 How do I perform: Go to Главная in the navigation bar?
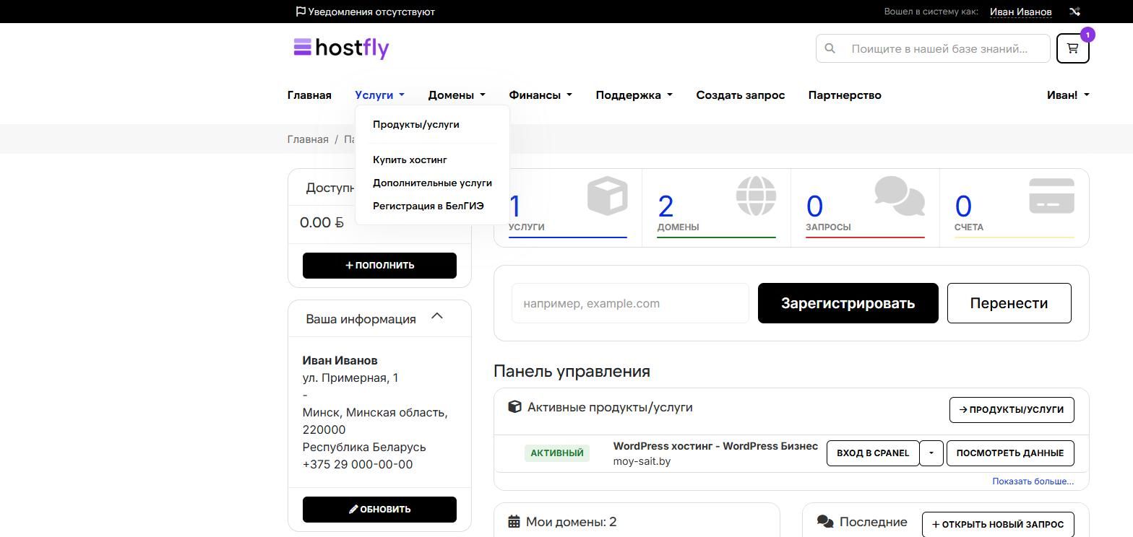pos(309,95)
